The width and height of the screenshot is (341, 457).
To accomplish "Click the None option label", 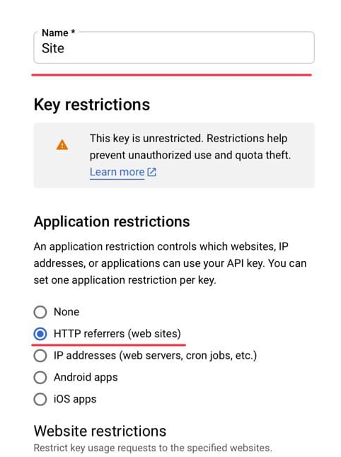I will [67, 312].
